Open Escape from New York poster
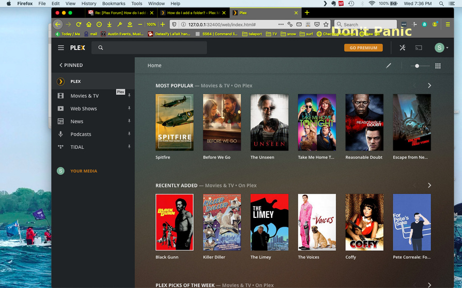462x288 pixels. coord(412,122)
